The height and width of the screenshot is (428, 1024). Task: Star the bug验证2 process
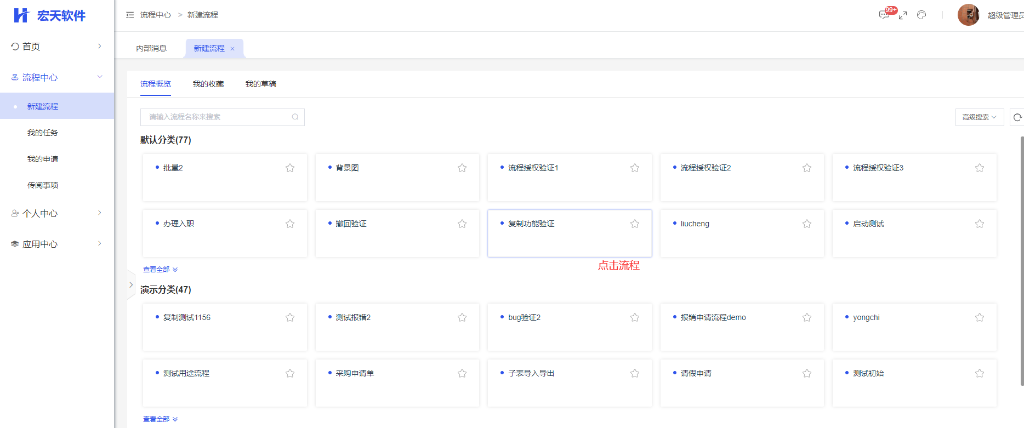[635, 317]
